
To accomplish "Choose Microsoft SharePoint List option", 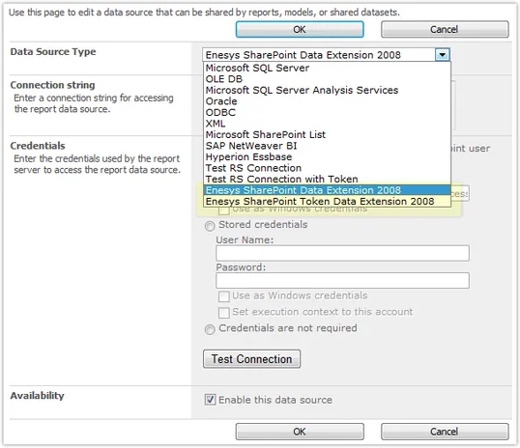I will pos(327,135).
